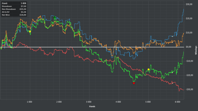
Task: Click the 5 000 hands axis label
Action: tap(148, 102)
